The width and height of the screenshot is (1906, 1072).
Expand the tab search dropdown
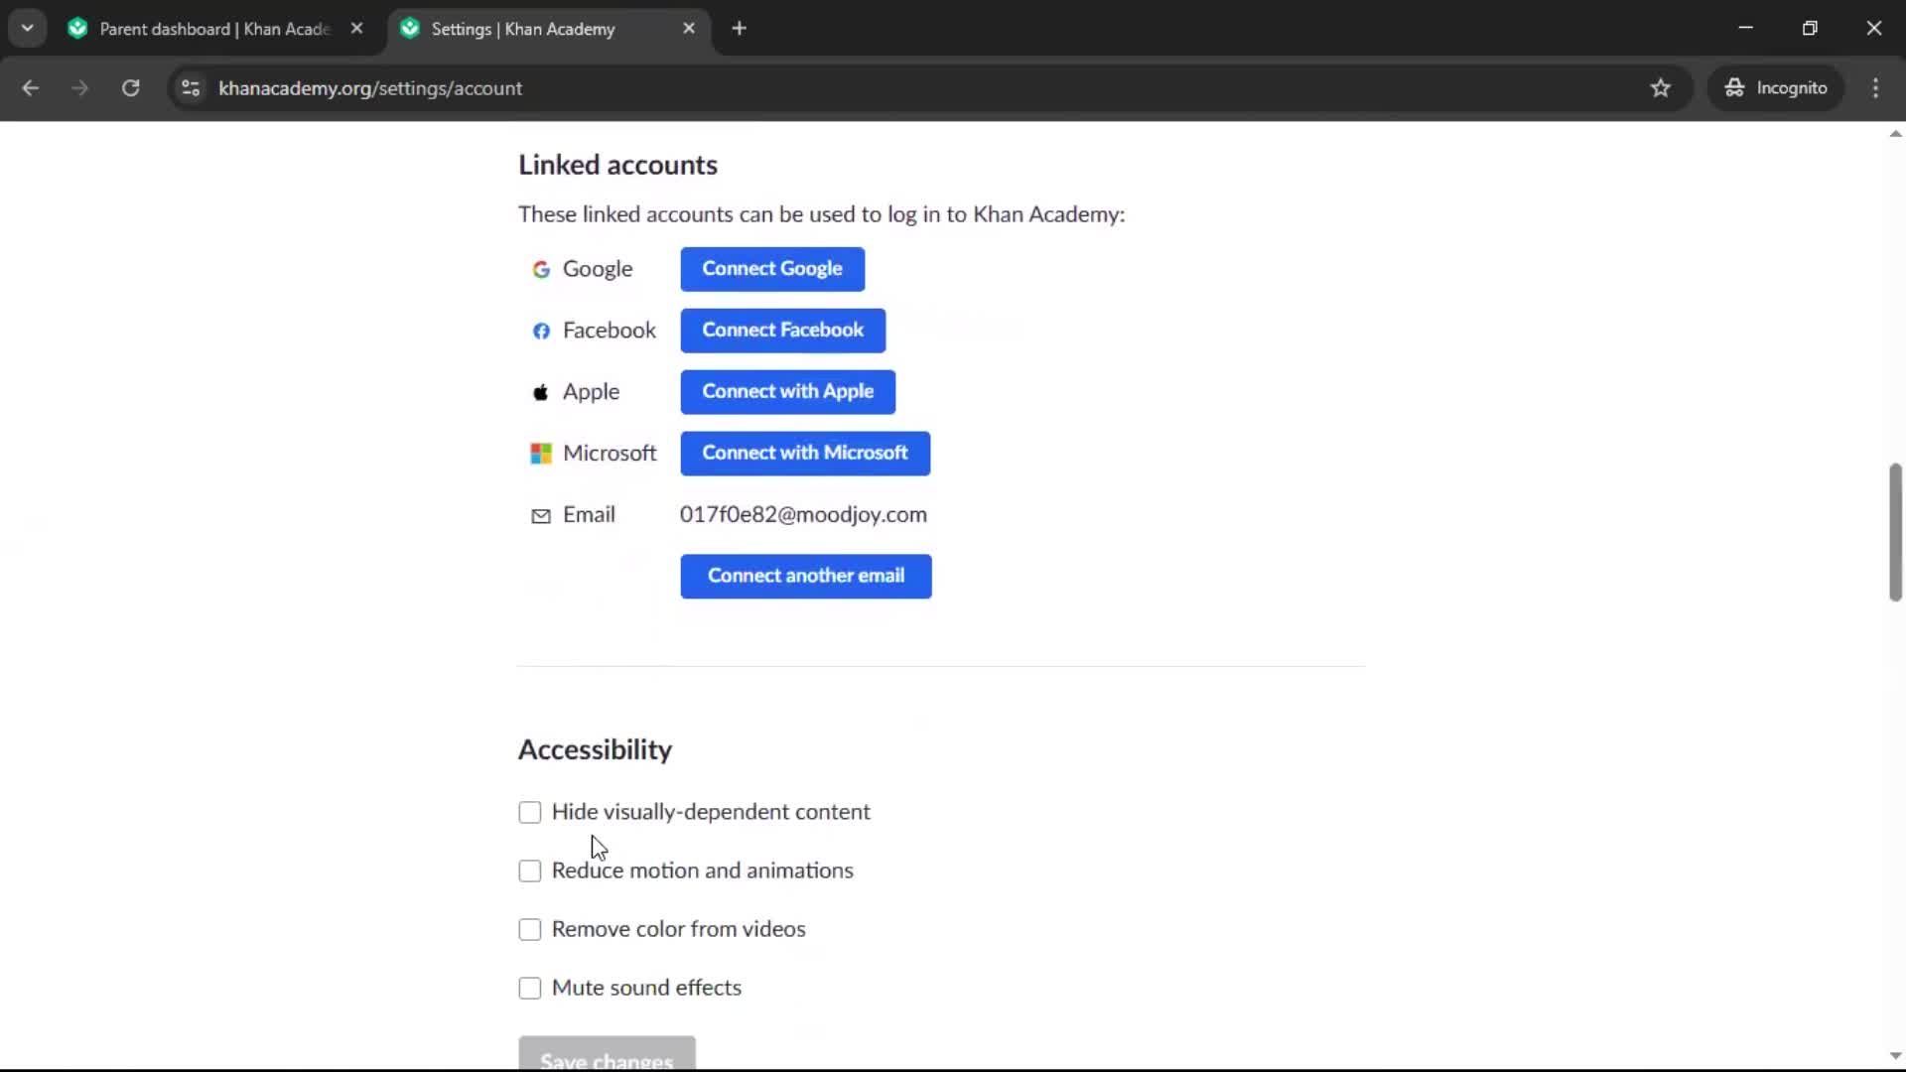pyautogui.click(x=28, y=29)
